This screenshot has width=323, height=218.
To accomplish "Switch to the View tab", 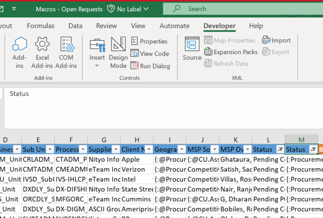I will tap(138, 26).
